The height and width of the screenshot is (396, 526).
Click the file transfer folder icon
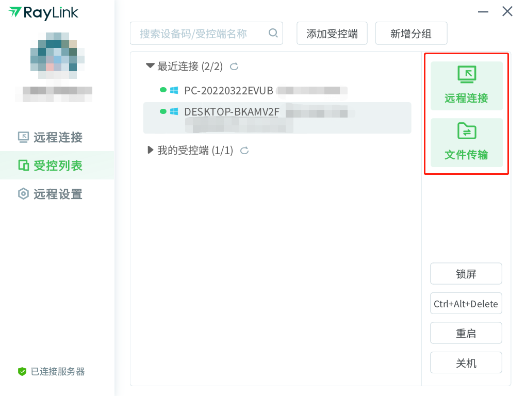[467, 131]
